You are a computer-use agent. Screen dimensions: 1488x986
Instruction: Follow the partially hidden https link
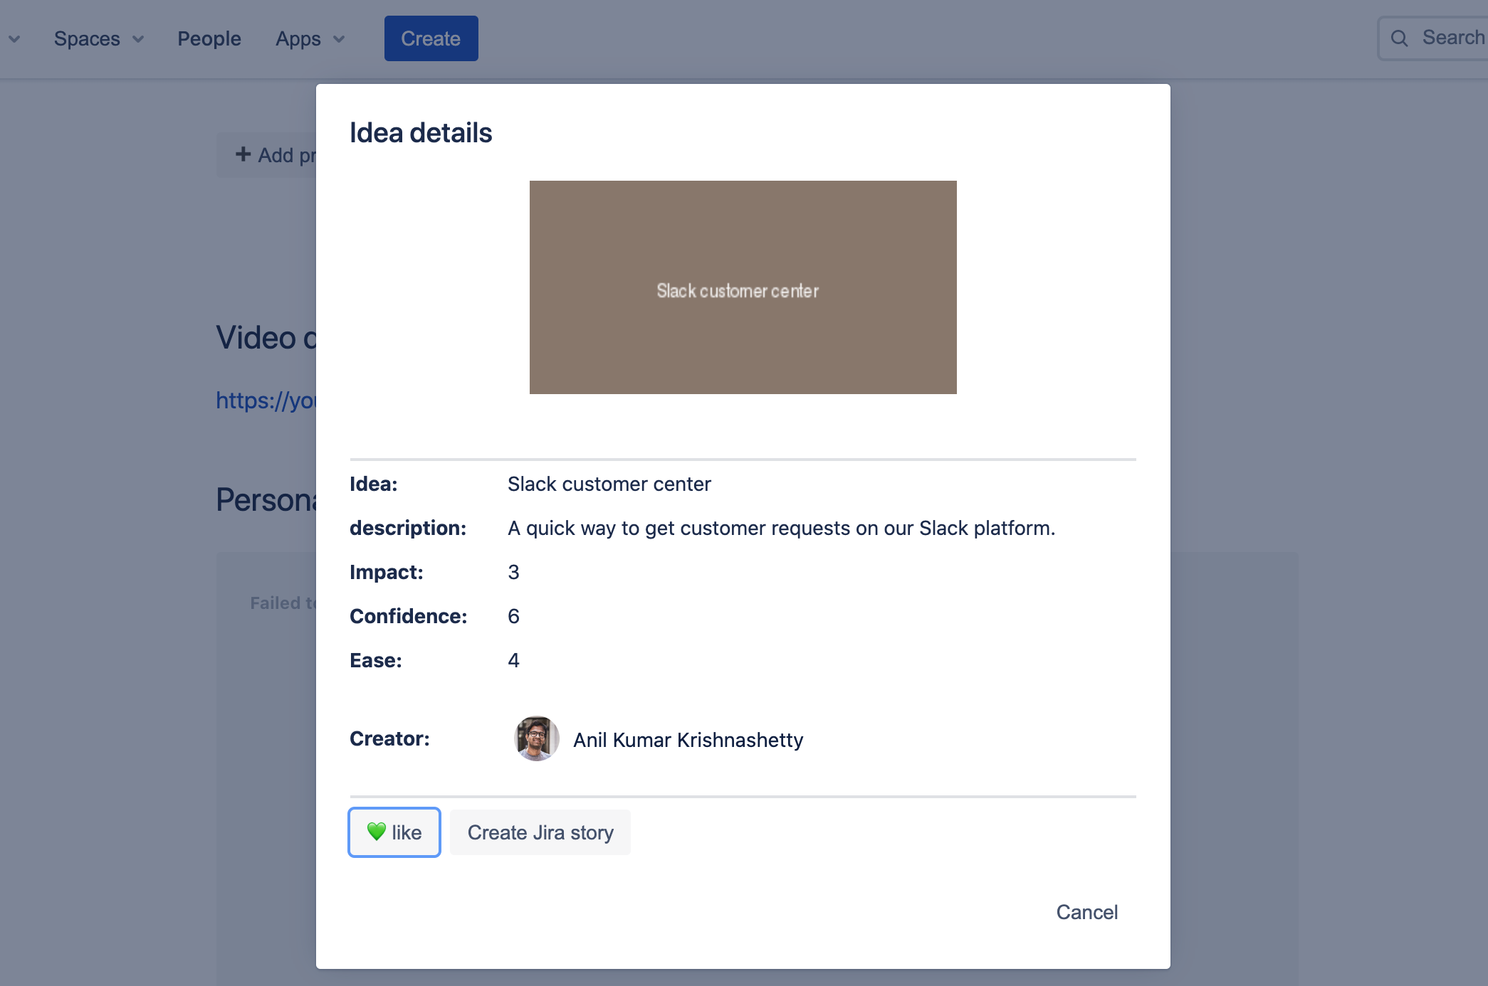[266, 401]
